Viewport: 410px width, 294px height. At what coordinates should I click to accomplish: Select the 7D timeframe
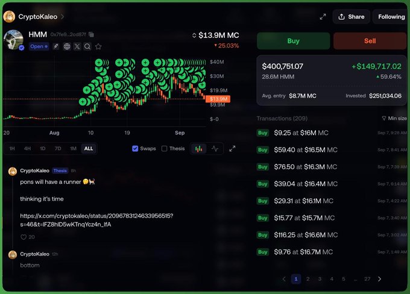pyautogui.click(x=58, y=149)
